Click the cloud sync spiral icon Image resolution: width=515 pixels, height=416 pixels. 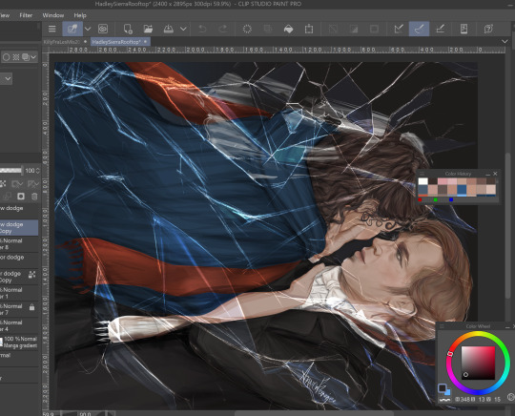pos(103,29)
